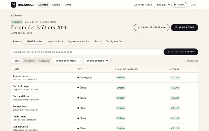The width and height of the screenshot is (209, 131).
Task: Click the E-MAIL DO INGRESSO column header
Action: 126,69
